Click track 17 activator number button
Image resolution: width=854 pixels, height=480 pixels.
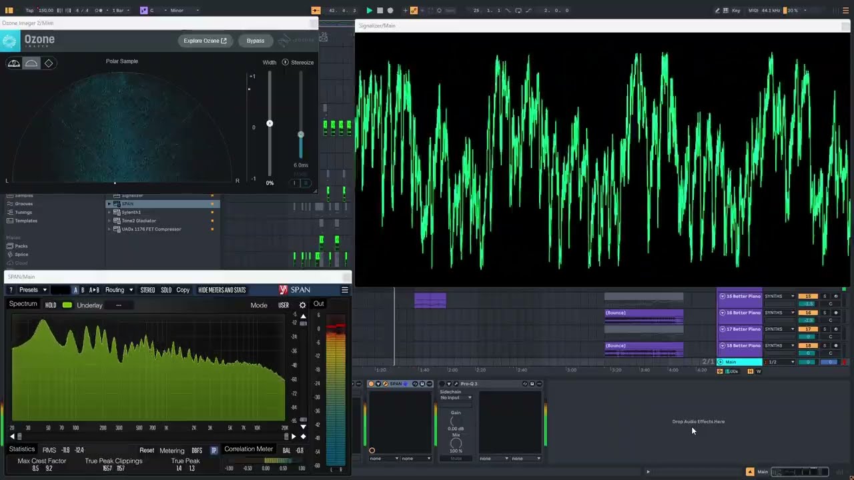coord(808,329)
